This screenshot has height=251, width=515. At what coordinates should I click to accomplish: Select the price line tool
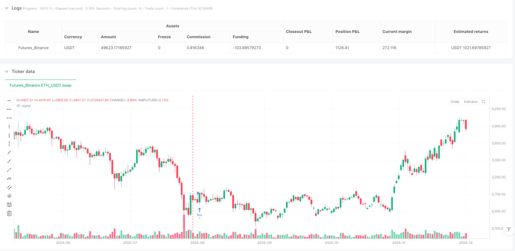pyautogui.click(x=9, y=178)
